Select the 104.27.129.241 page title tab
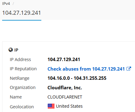135x112 pixels. click(21, 13)
